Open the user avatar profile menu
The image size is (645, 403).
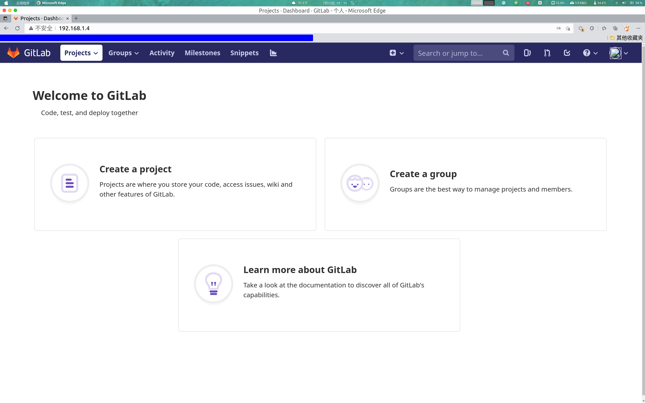point(618,53)
